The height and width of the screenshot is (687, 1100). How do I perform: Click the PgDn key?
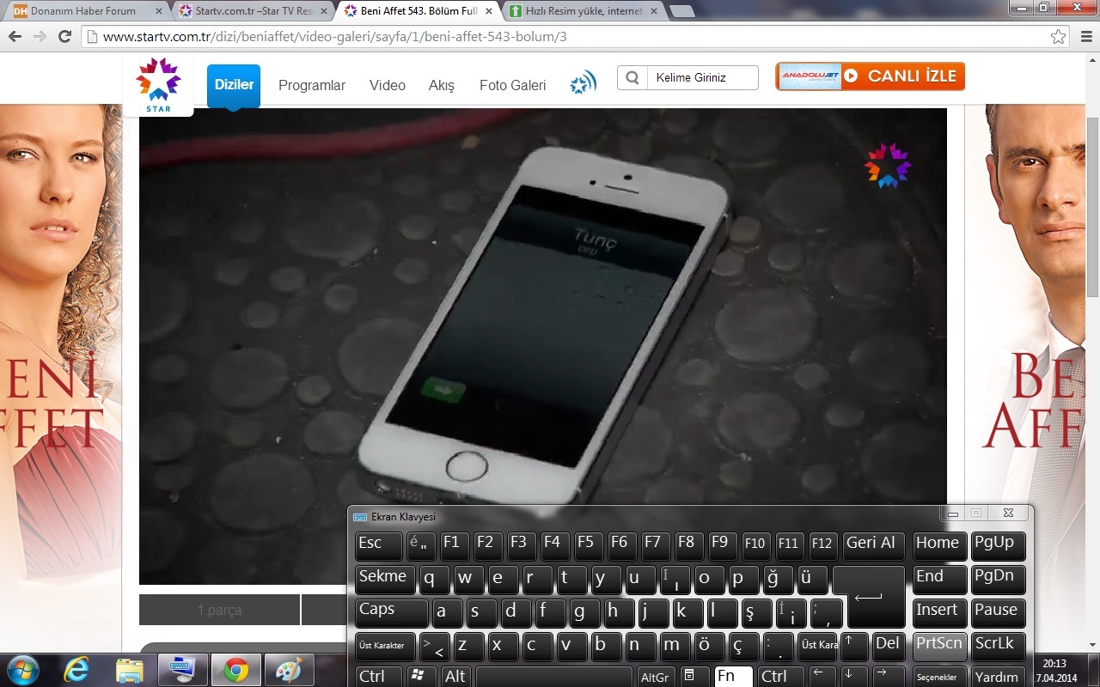(998, 580)
